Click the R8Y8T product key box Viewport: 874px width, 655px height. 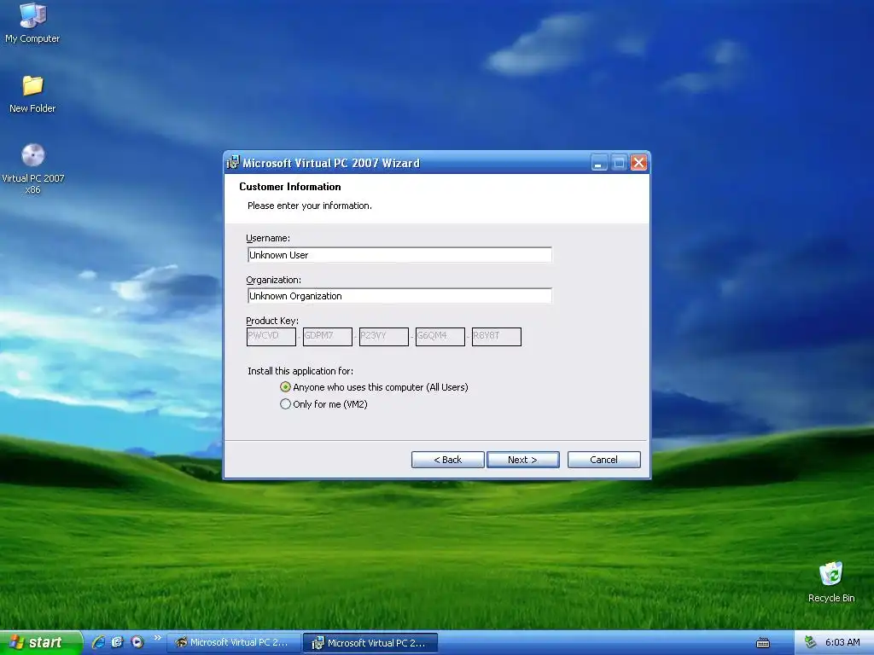496,336
